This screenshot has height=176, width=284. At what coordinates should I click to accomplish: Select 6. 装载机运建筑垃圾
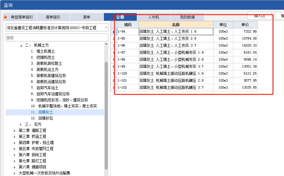point(48,82)
